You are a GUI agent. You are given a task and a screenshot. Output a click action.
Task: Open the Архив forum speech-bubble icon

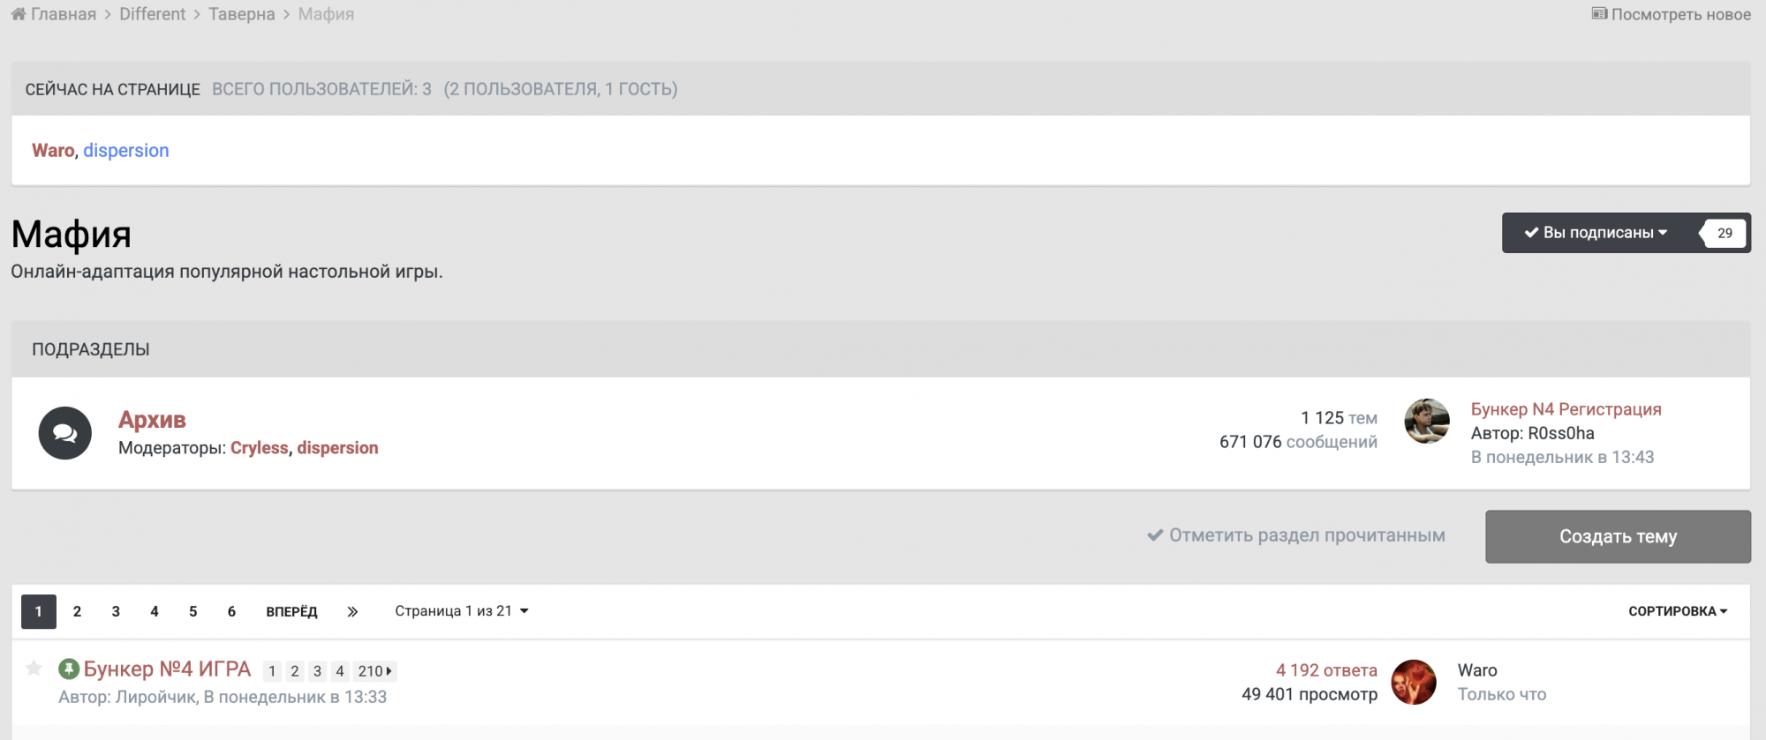click(x=64, y=433)
